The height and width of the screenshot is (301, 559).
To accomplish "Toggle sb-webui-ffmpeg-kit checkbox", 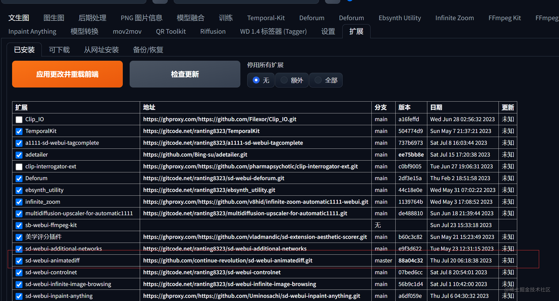I will 19,226.
